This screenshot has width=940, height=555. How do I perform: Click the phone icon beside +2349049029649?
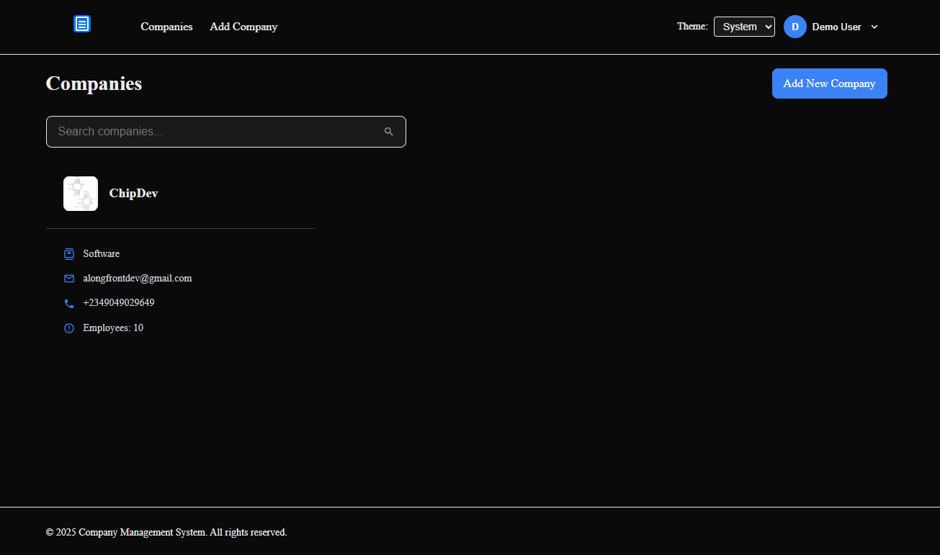[69, 304]
